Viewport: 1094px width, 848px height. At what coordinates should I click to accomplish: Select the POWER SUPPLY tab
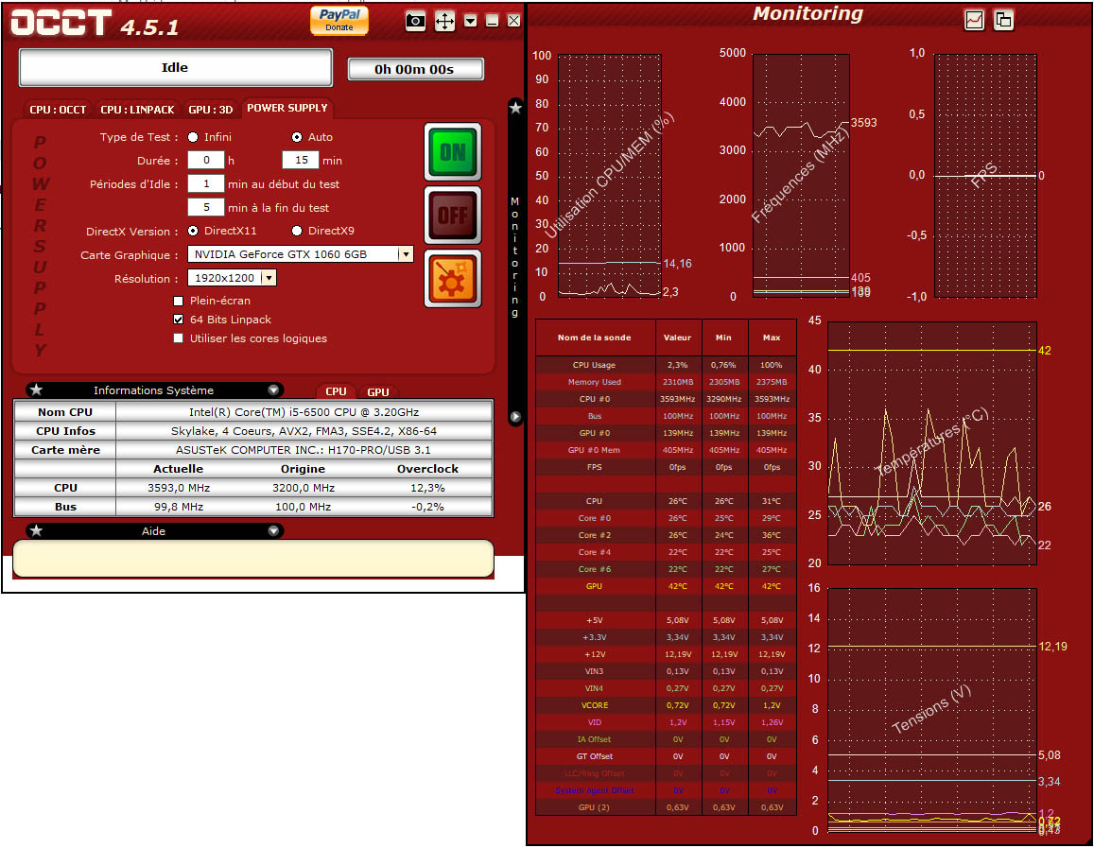tap(287, 108)
